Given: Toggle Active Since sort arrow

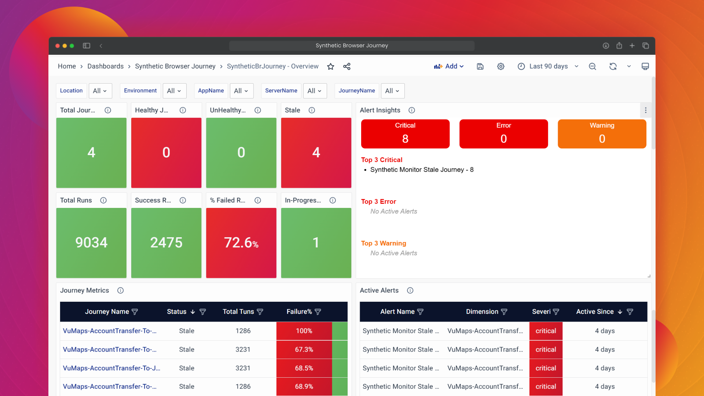Looking at the screenshot, I should tap(620, 312).
